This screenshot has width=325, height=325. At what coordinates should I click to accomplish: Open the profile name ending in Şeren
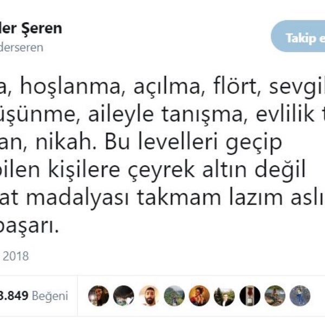click(31, 28)
